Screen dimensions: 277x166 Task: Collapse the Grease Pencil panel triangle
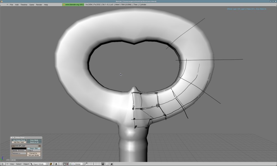[x=13, y=138]
